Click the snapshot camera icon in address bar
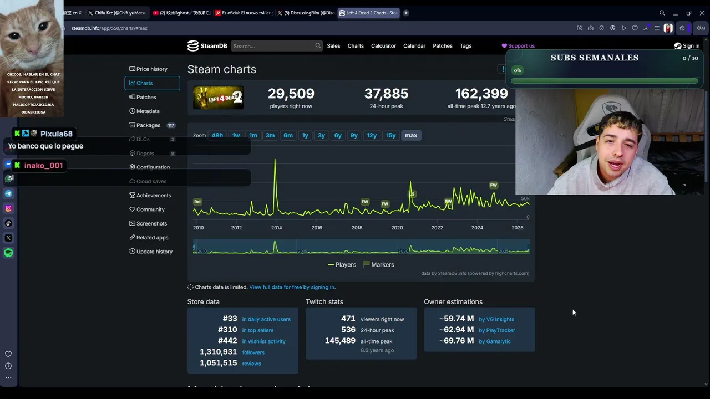 [x=590, y=28]
